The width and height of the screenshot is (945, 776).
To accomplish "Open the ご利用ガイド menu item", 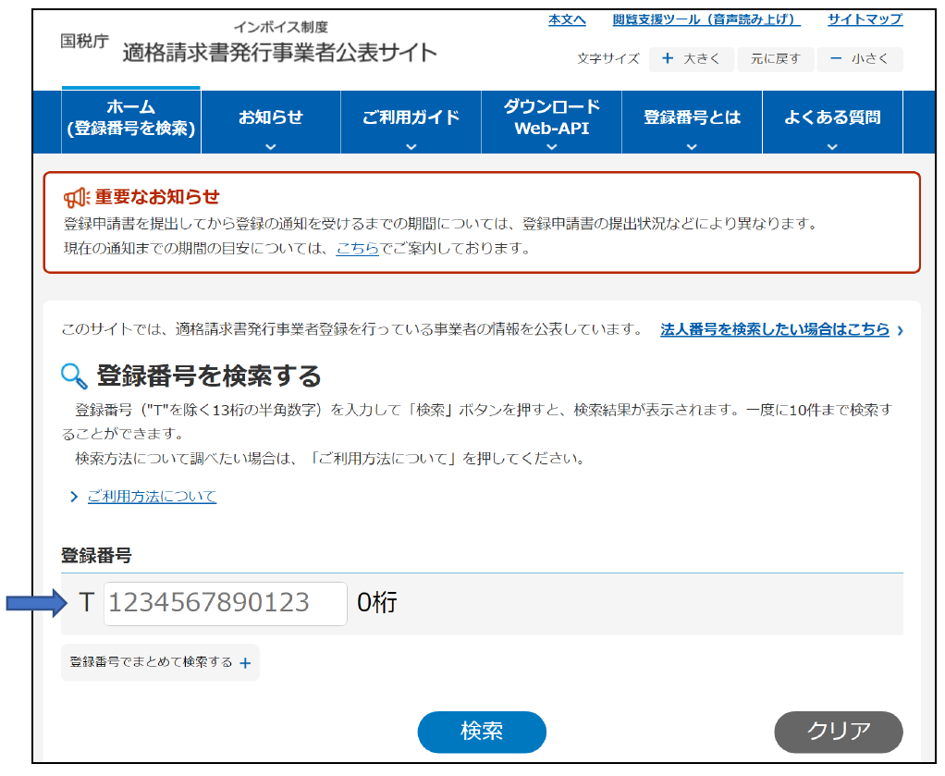I will pyautogui.click(x=411, y=122).
